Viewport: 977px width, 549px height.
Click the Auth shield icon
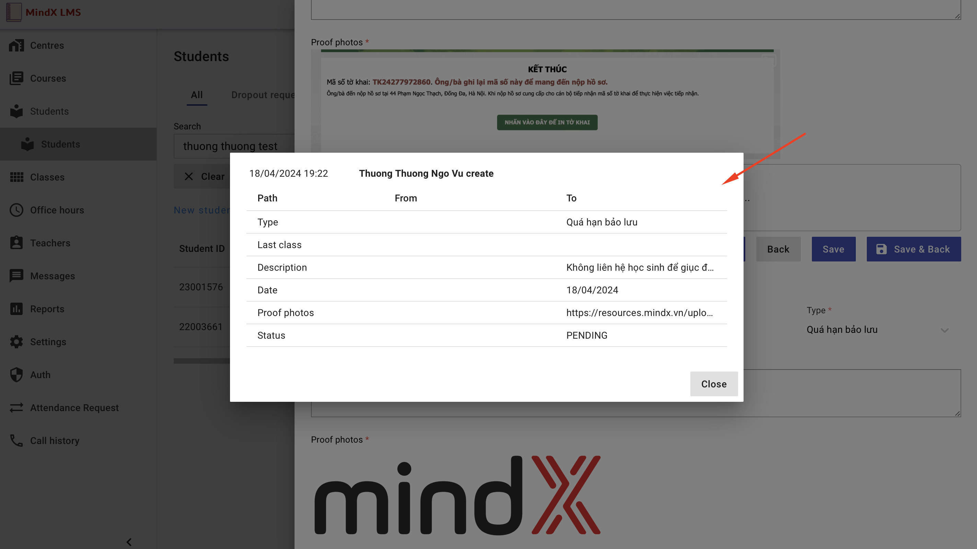(16, 375)
